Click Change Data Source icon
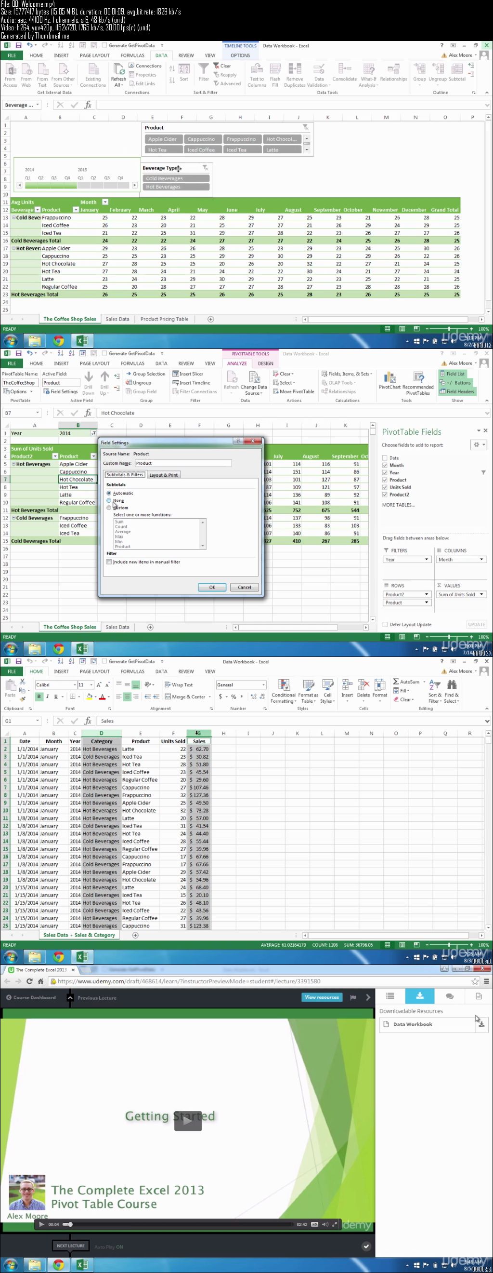Viewport: 493px width, 1273px height. tap(254, 383)
